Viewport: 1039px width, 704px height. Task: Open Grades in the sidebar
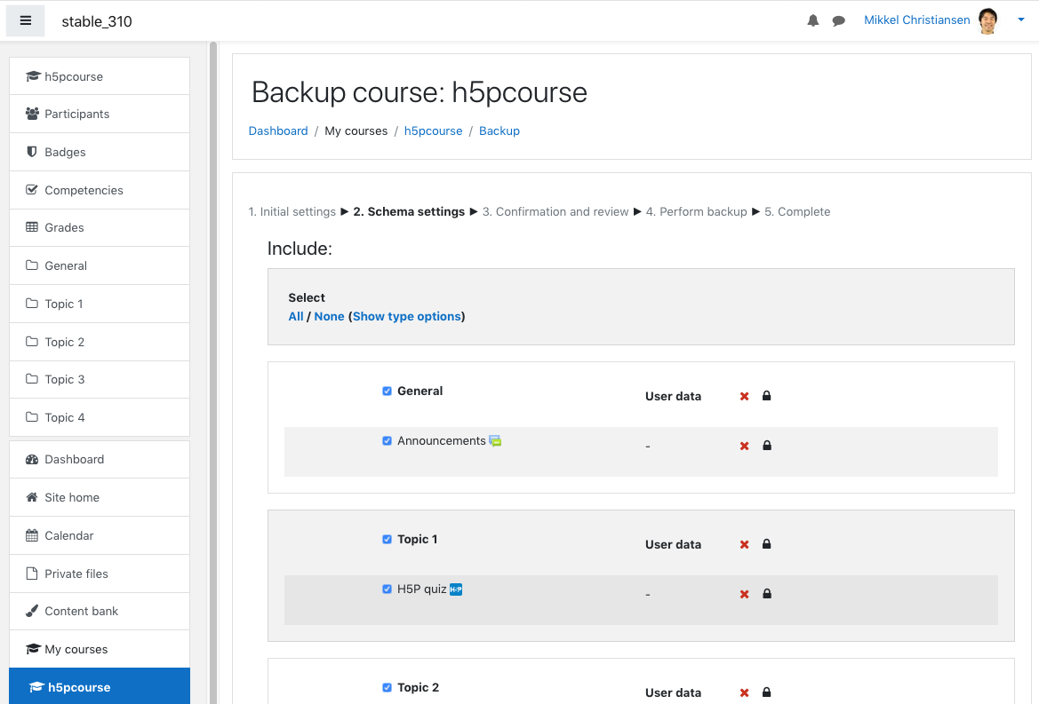pos(100,227)
